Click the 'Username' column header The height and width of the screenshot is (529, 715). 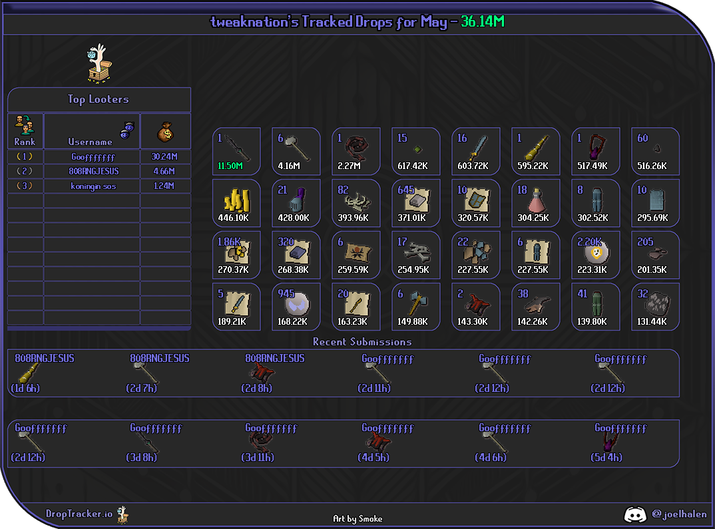tap(90, 142)
